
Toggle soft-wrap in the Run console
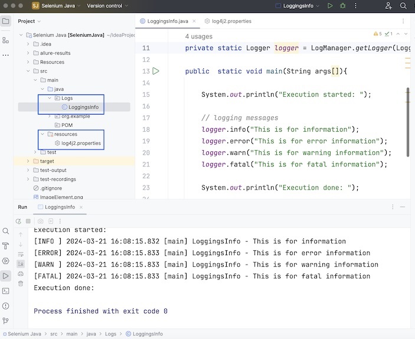(x=21, y=254)
